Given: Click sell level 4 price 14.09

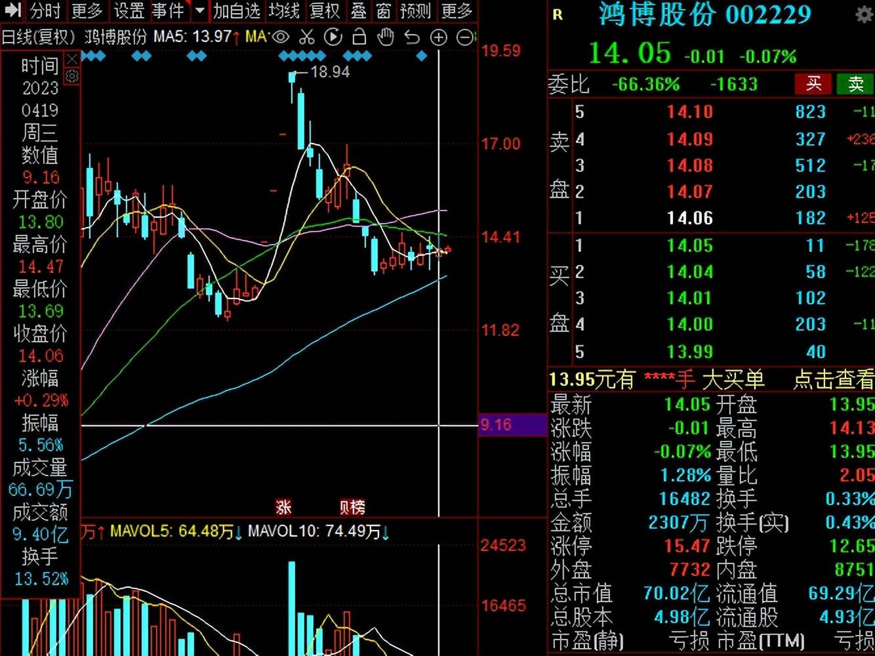Looking at the screenshot, I should pyautogui.click(x=690, y=139).
